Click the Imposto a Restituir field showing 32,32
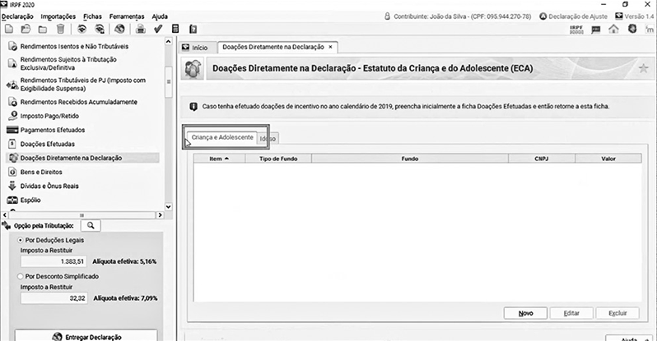Screen dimensions: 657x341 click(x=54, y=298)
